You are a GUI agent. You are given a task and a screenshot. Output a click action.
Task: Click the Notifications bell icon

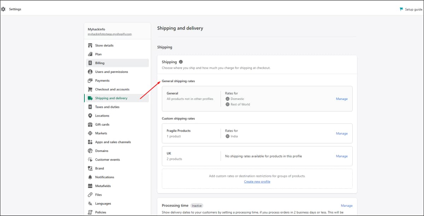point(90,177)
